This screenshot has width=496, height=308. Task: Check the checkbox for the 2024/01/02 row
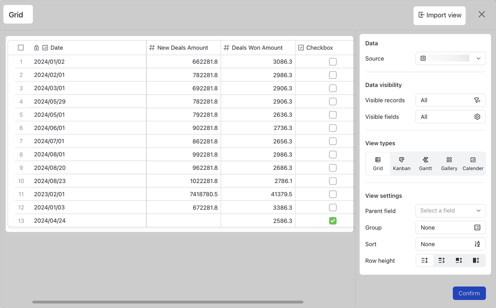click(x=333, y=62)
